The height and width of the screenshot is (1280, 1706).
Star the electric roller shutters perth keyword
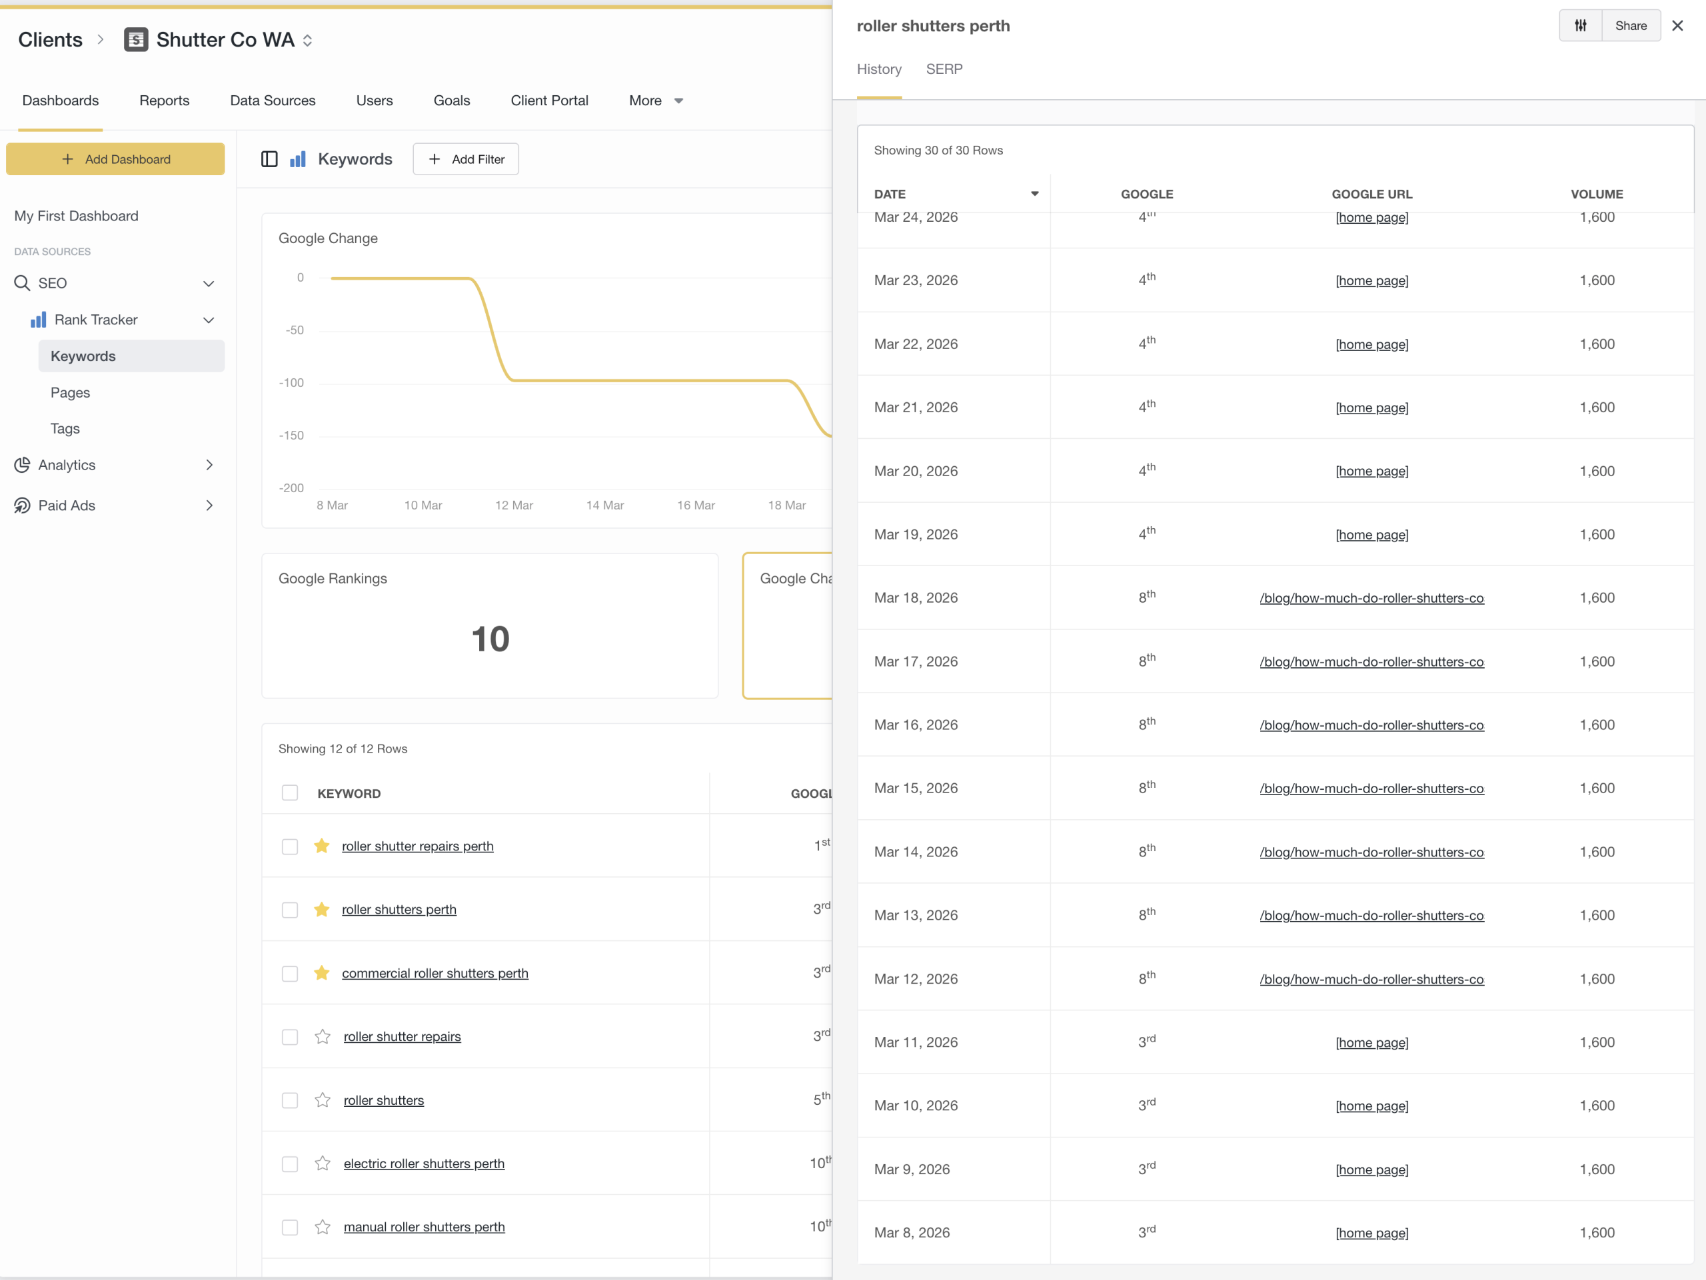click(x=323, y=1163)
